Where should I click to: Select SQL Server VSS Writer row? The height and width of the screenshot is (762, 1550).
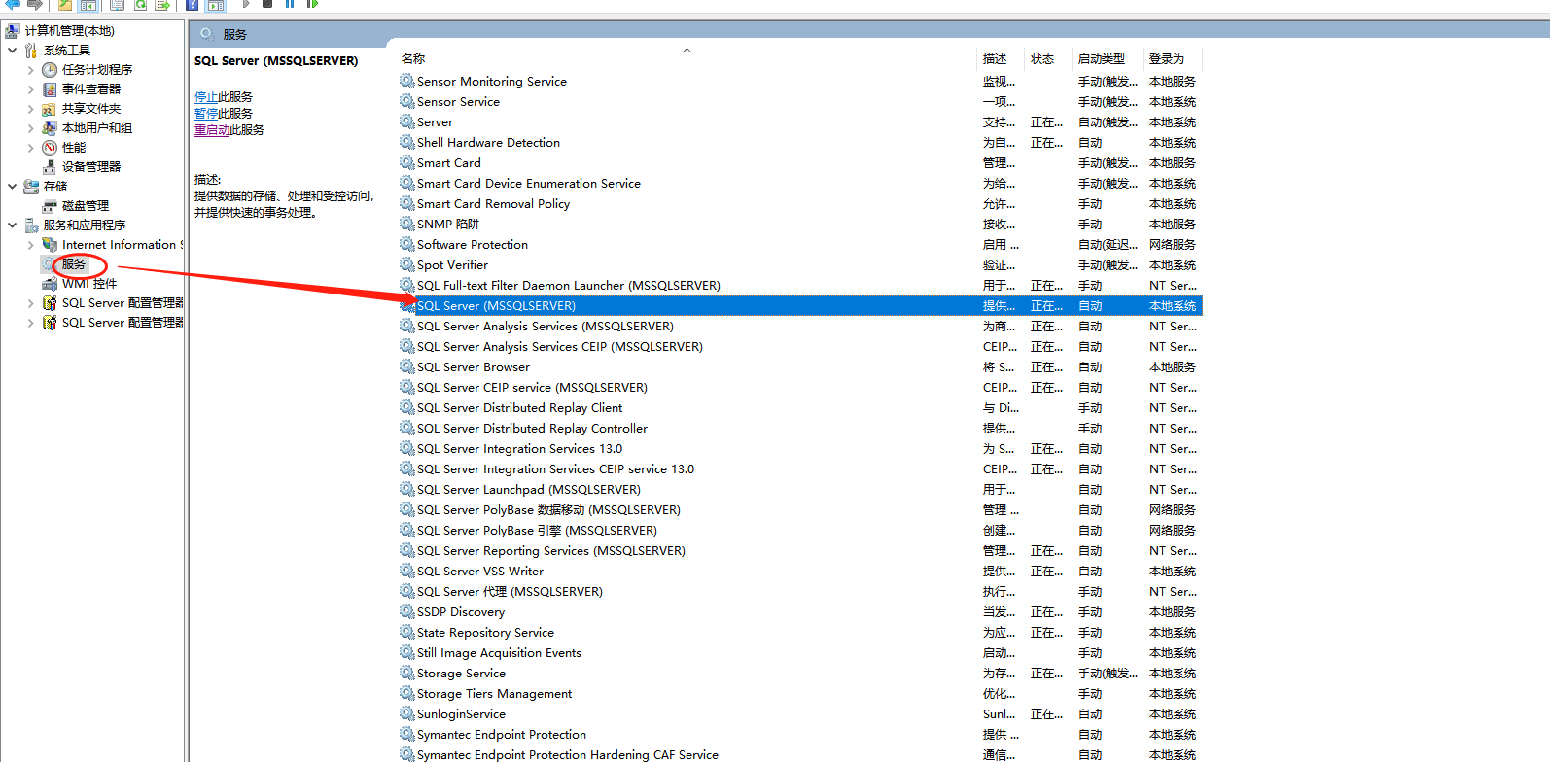[800, 571]
